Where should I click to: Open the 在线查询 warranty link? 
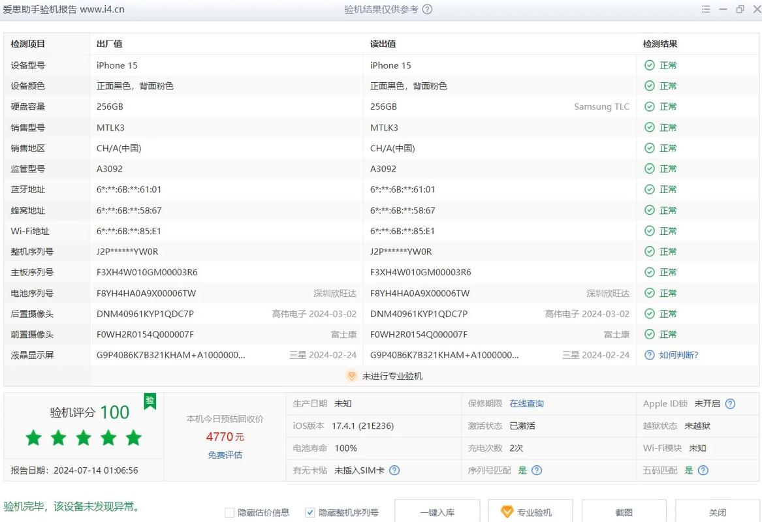pyautogui.click(x=526, y=403)
